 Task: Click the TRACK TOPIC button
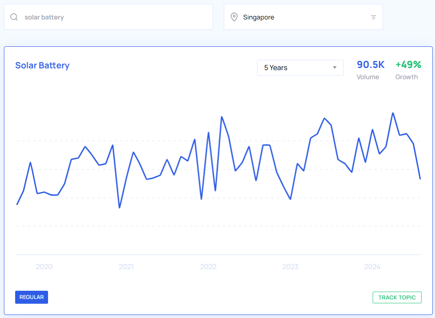[x=396, y=298]
